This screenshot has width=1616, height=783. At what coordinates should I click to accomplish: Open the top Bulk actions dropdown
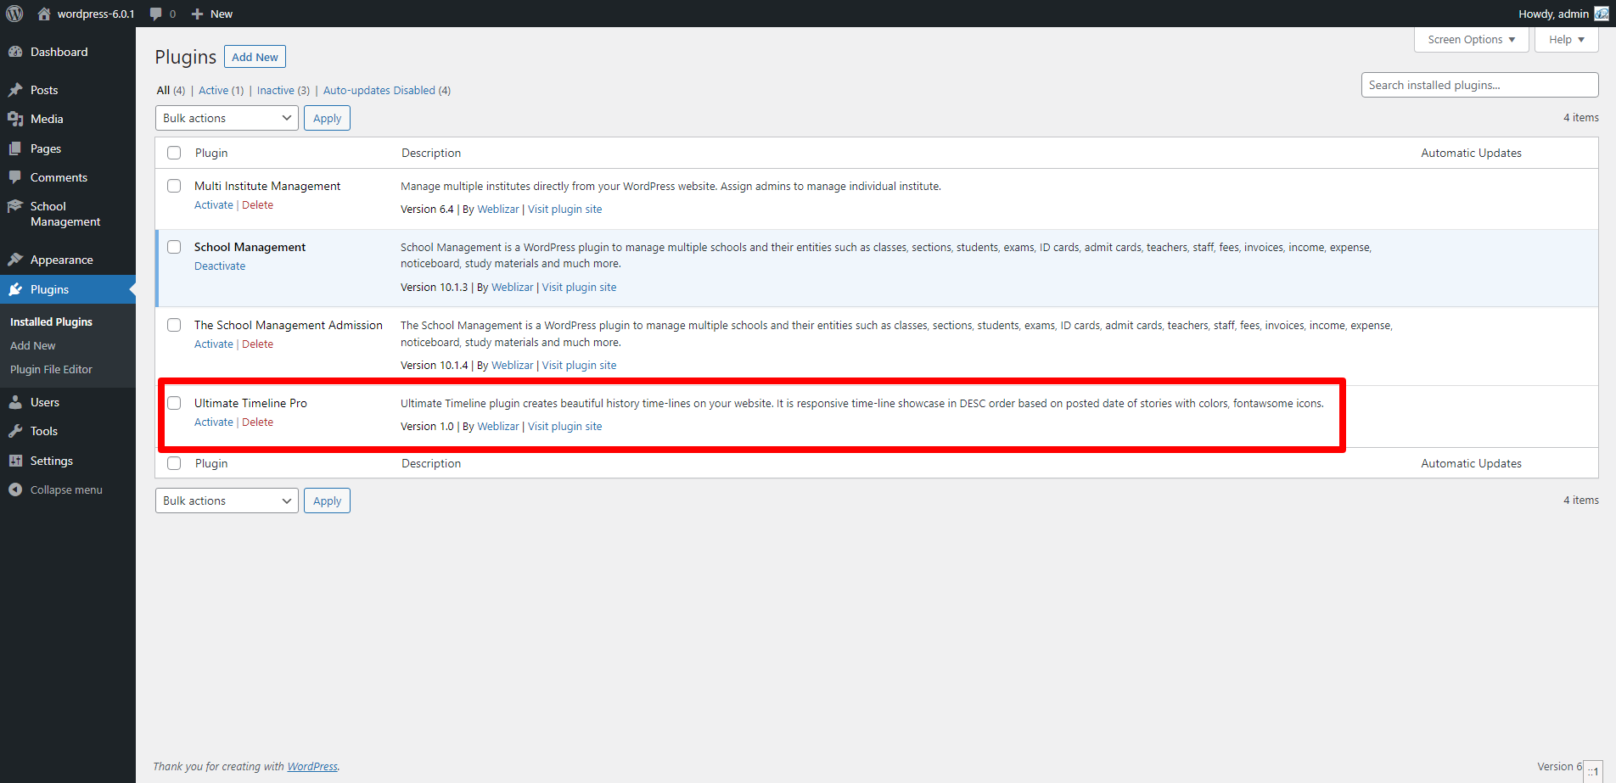point(227,118)
